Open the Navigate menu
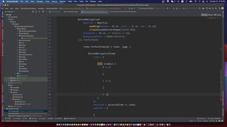Screen dimensions: 227x127 click(40, 1)
